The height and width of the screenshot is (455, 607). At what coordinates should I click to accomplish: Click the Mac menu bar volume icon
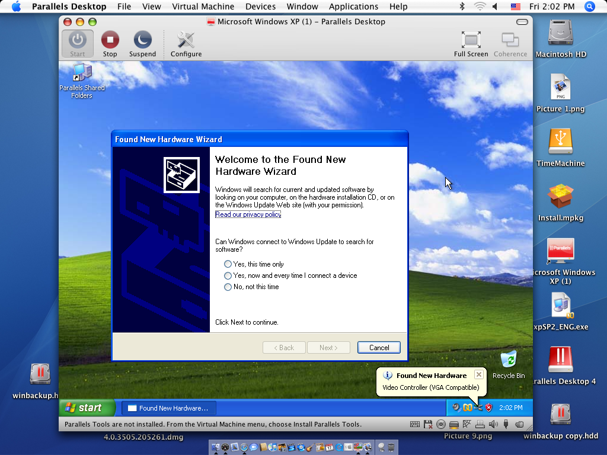click(495, 7)
